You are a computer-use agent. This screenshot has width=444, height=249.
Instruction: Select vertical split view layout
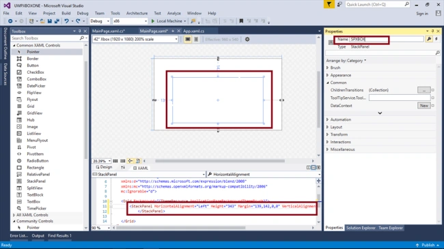[309, 168]
